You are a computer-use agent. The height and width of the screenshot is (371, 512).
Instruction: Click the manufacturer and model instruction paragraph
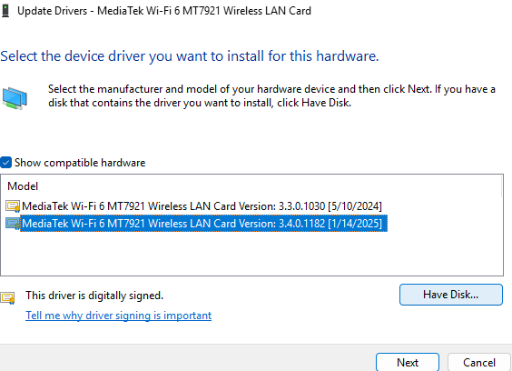(x=271, y=95)
